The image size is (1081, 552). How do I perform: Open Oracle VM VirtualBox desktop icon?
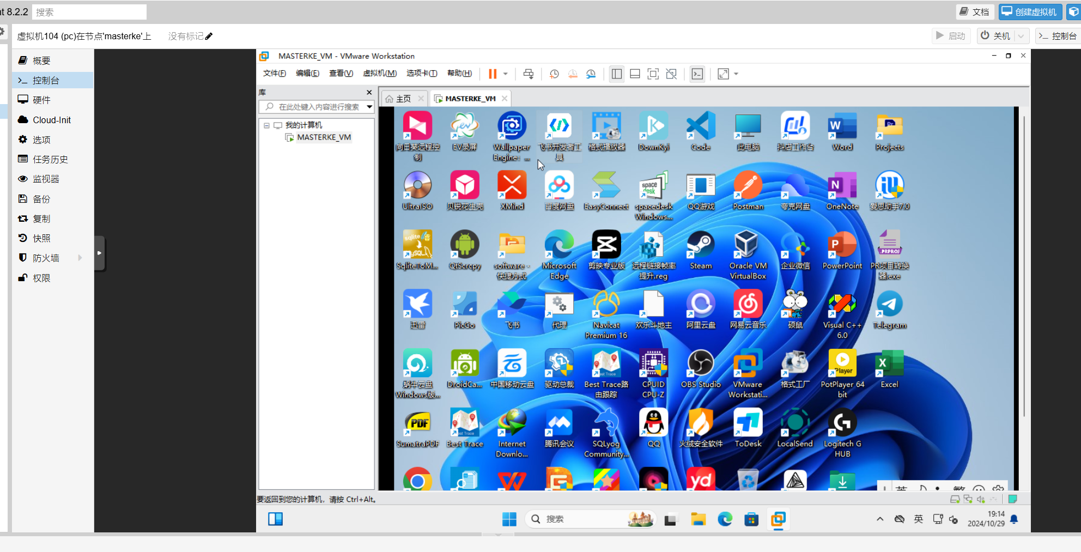[748, 255]
